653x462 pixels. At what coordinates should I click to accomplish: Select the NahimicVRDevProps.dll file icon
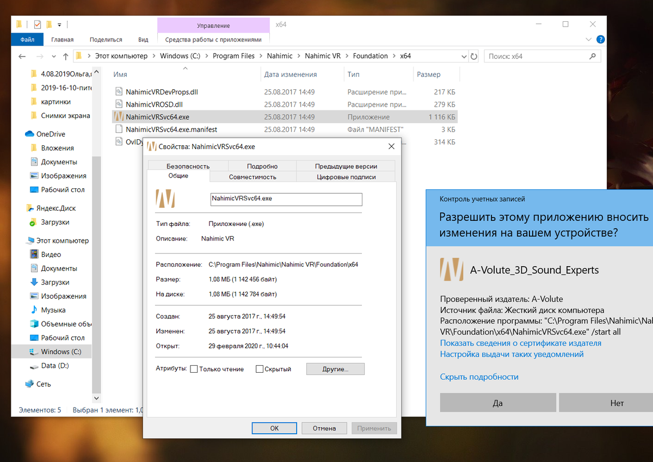(x=119, y=91)
